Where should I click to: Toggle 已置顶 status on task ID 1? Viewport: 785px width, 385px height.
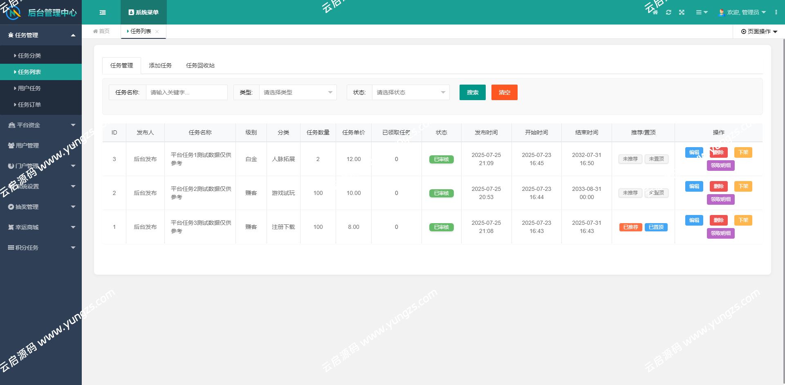tap(656, 227)
